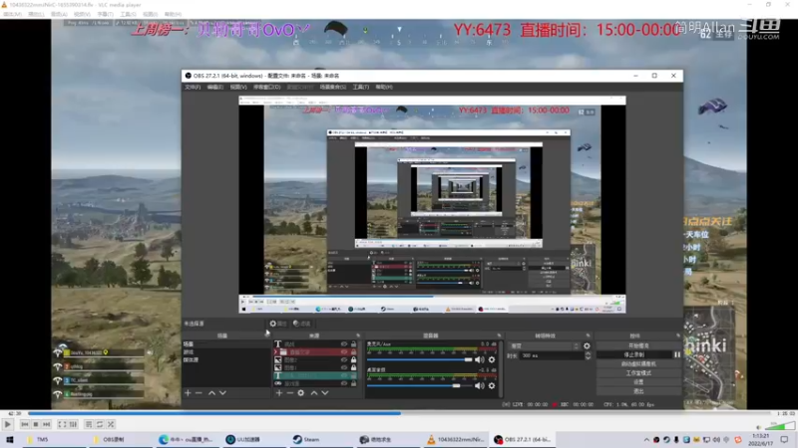Viewport: 798px width, 448px height.
Task: Open OBS source 属性 properties button
Action: (x=278, y=324)
